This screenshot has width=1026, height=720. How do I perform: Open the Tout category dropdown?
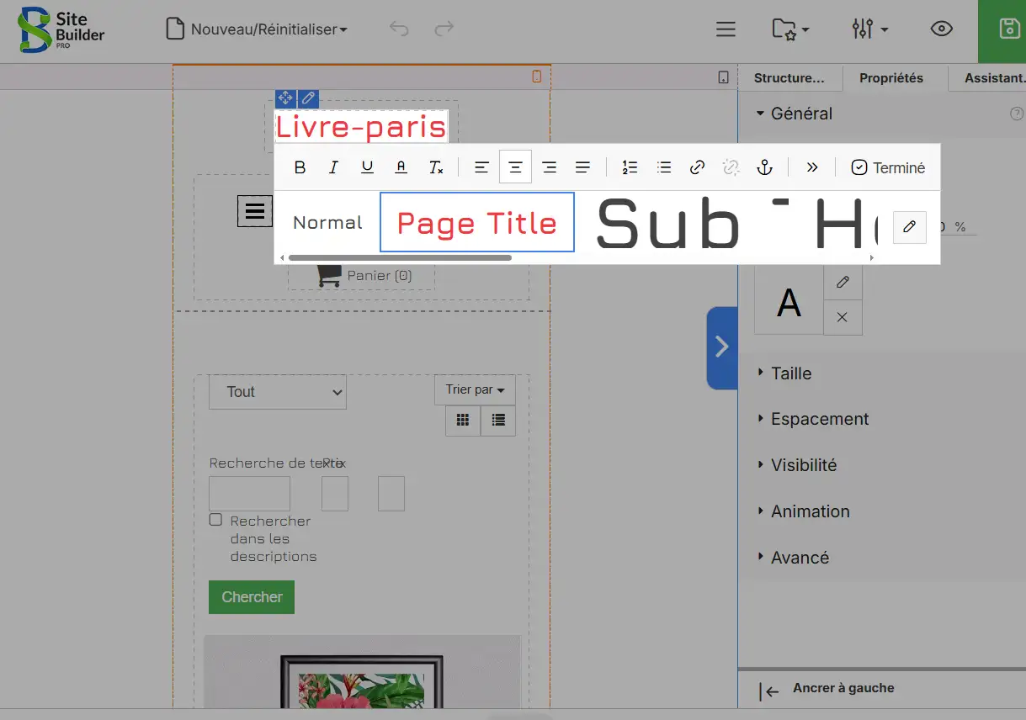(x=278, y=392)
